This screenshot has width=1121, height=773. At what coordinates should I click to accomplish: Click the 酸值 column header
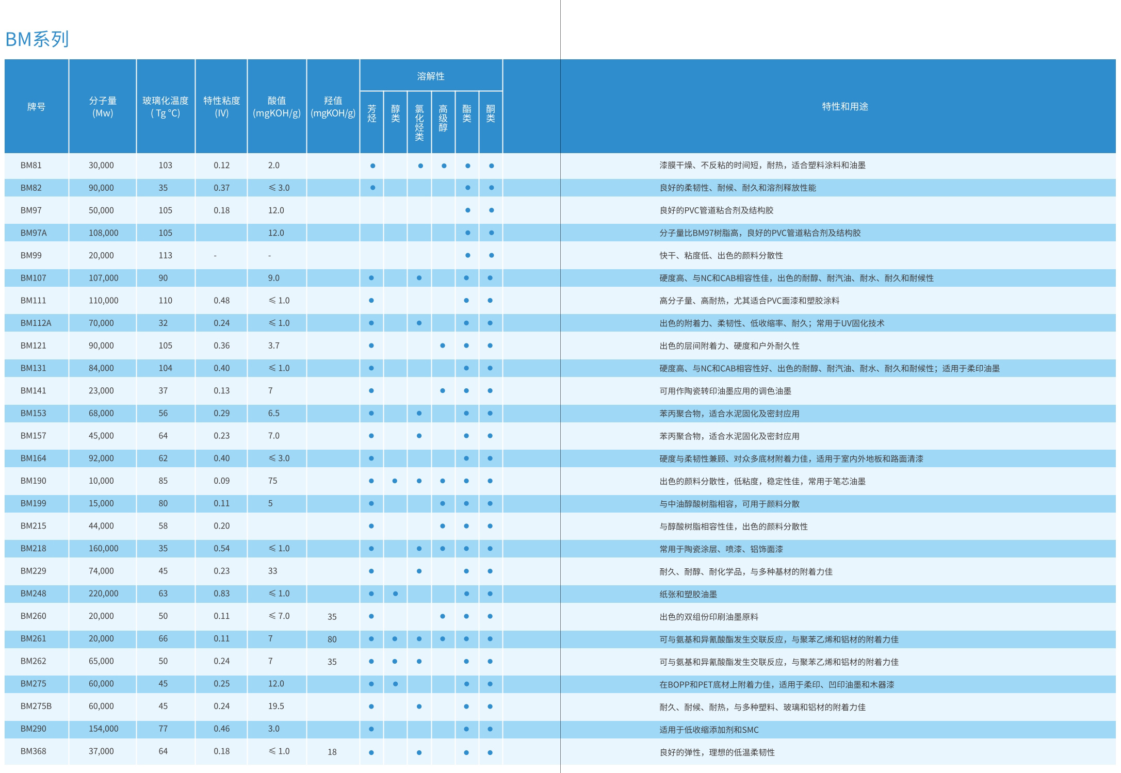pos(277,107)
